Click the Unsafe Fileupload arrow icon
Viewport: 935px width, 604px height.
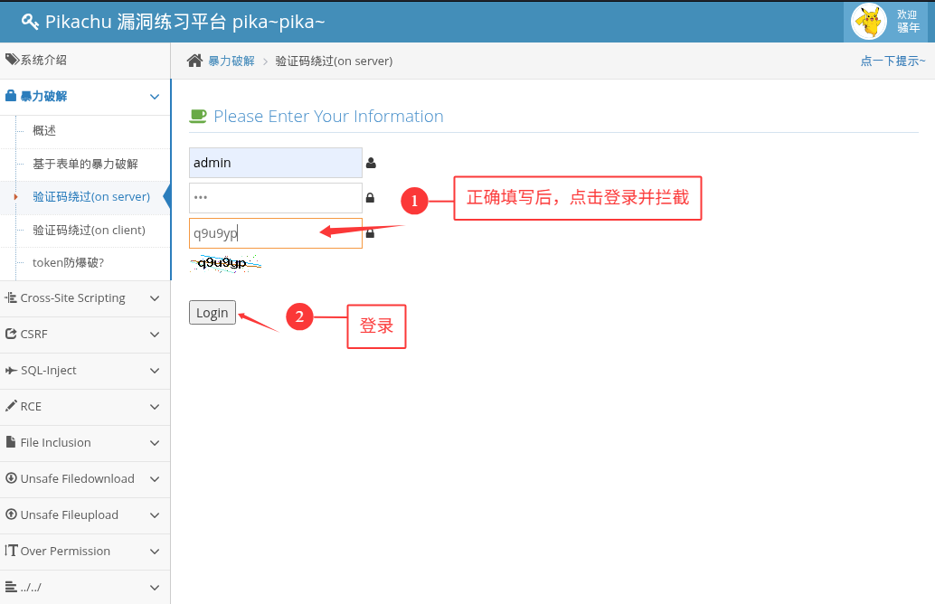coord(11,514)
